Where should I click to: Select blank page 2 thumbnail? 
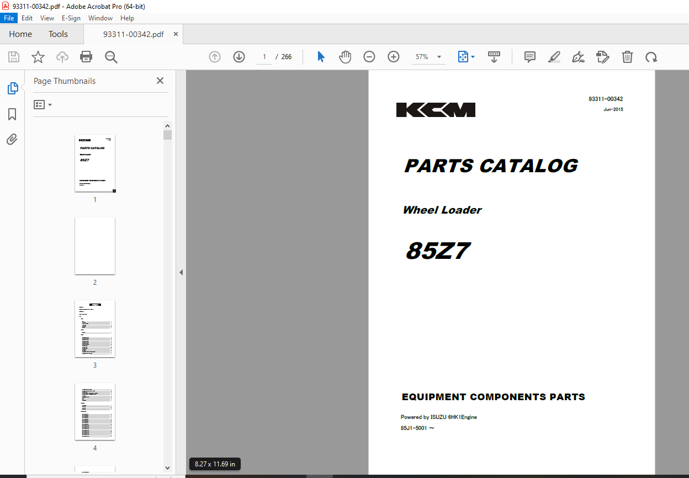pyautogui.click(x=95, y=246)
